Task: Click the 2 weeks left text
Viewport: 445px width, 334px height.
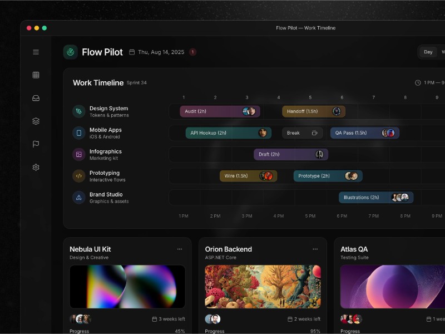Action: [308, 319]
